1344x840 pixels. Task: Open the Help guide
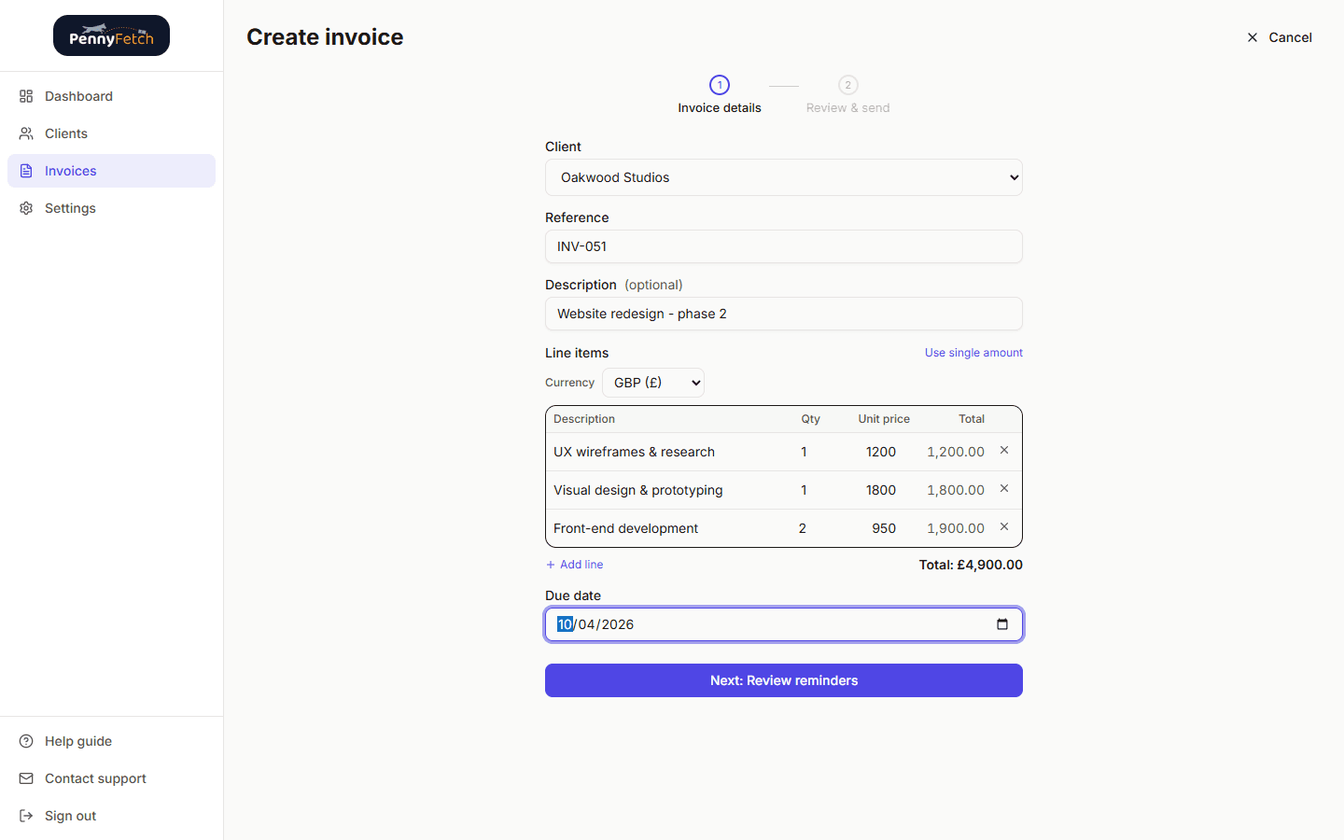[x=78, y=741]
